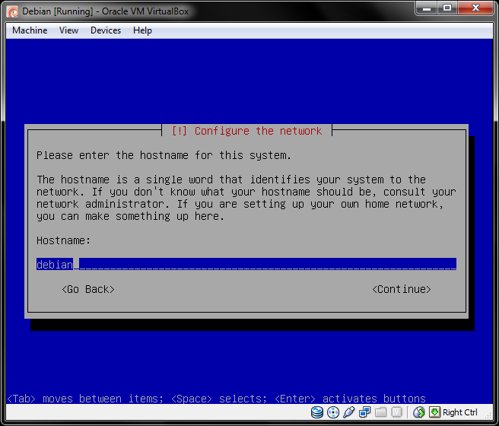The image size is (499, 426).
Task: Click the mouse integration status icon
Action: click(419, 412)
